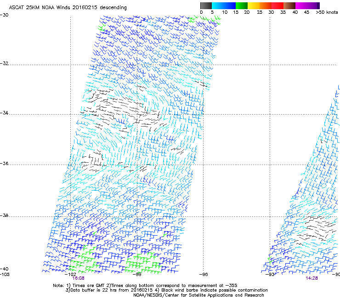Click the purple 45-50 knots legend swatch
The image size is (340, 298).
pyautogui.click(x=314, y=6)
